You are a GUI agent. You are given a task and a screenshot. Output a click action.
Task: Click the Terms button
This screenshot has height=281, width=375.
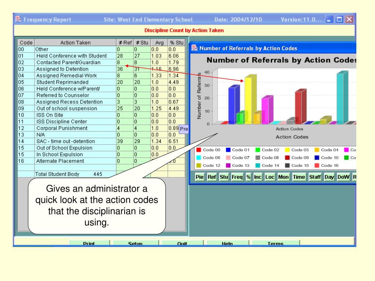275,243
